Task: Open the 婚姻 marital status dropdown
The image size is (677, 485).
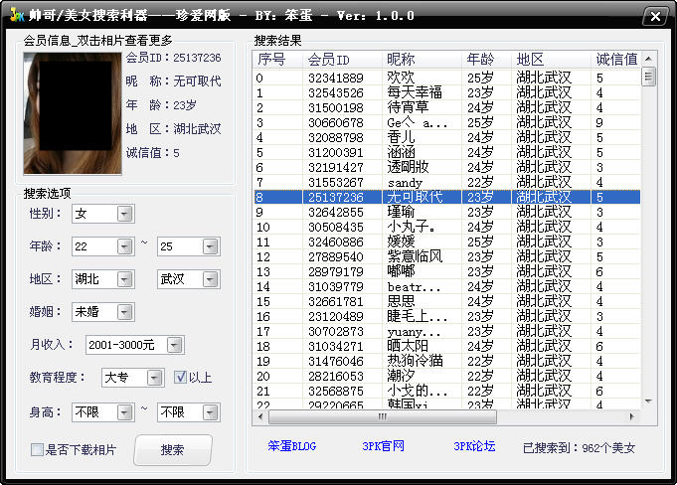Action: pos(124,312)
